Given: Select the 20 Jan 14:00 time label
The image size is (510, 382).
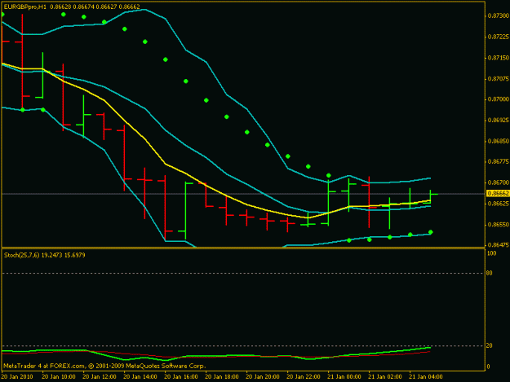Looking at the screenshot, I should point(140,377).
